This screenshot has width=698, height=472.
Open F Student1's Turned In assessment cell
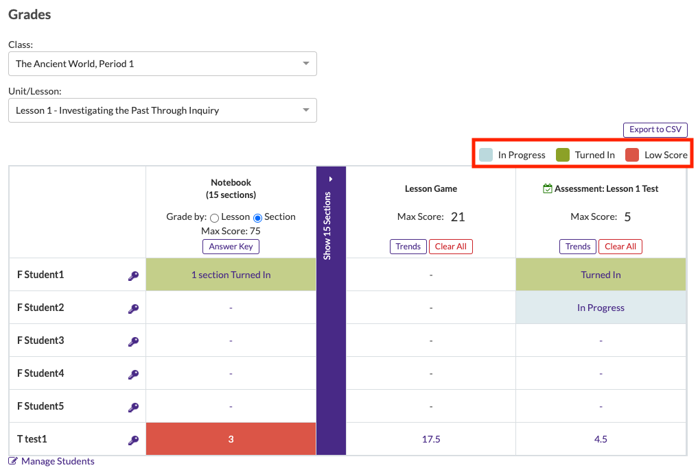coord(601,275)
